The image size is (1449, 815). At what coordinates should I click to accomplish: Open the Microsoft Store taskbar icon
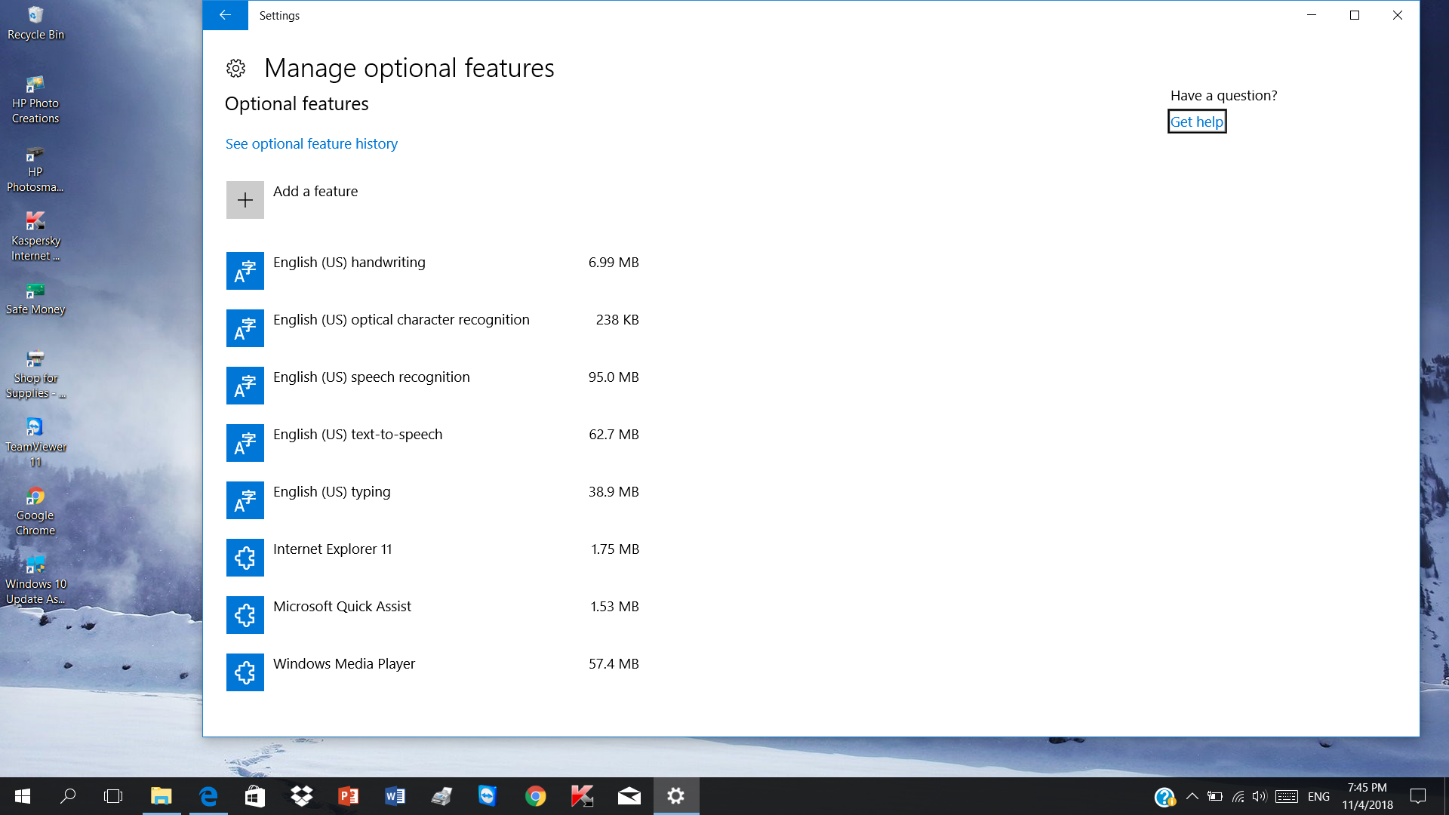point(254,796)
